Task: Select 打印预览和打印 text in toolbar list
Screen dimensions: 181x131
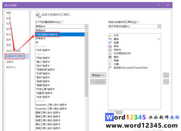Action: point(122,53)
